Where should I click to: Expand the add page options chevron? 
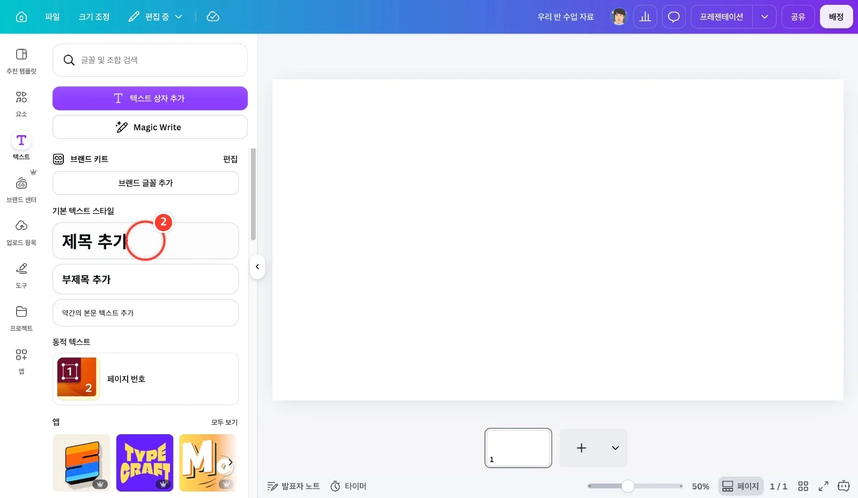click(615, 448)
